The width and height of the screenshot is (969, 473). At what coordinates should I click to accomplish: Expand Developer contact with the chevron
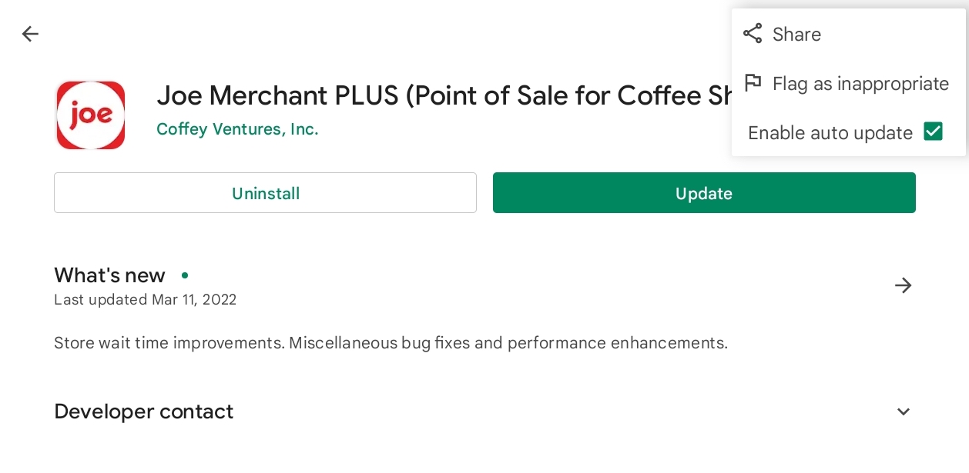[904, 411]
